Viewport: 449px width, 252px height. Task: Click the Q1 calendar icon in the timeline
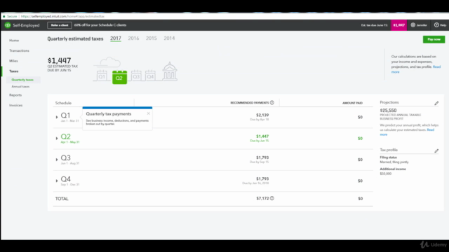coord(102,76)
